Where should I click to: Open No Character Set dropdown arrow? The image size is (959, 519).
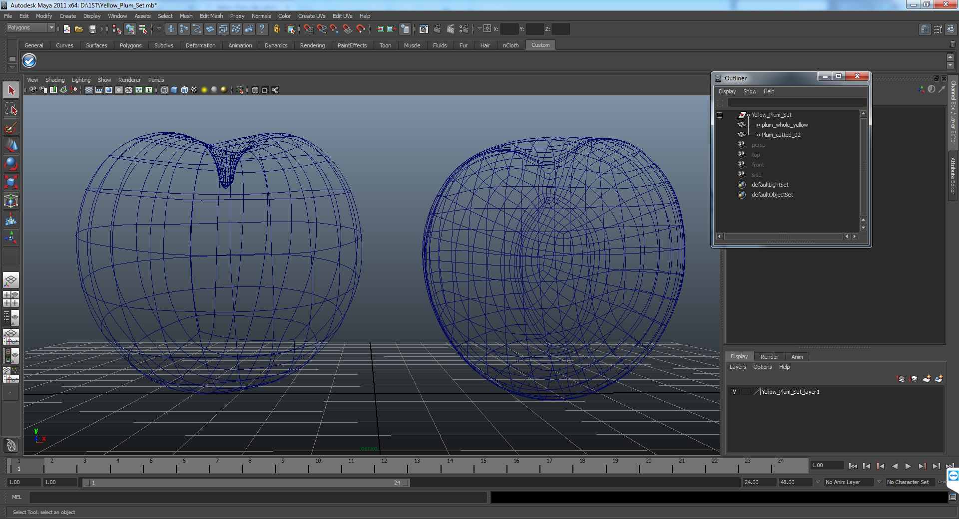click(880, 482)
